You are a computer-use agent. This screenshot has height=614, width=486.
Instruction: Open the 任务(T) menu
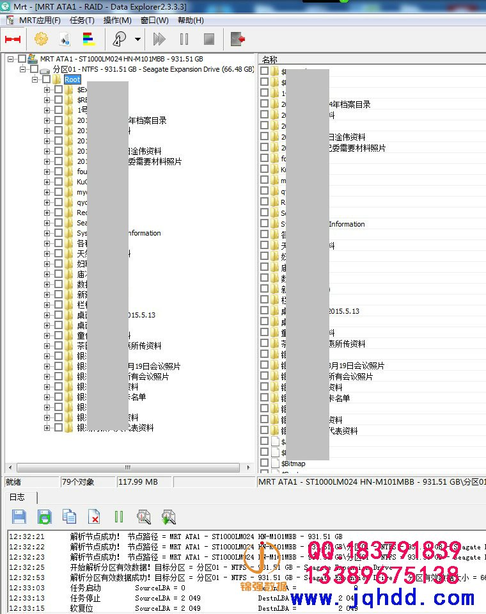click(x=82, y=20)
